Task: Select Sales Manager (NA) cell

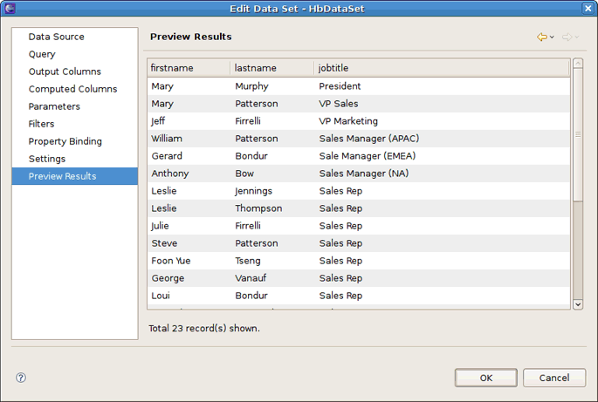Action: coord(364,174)
